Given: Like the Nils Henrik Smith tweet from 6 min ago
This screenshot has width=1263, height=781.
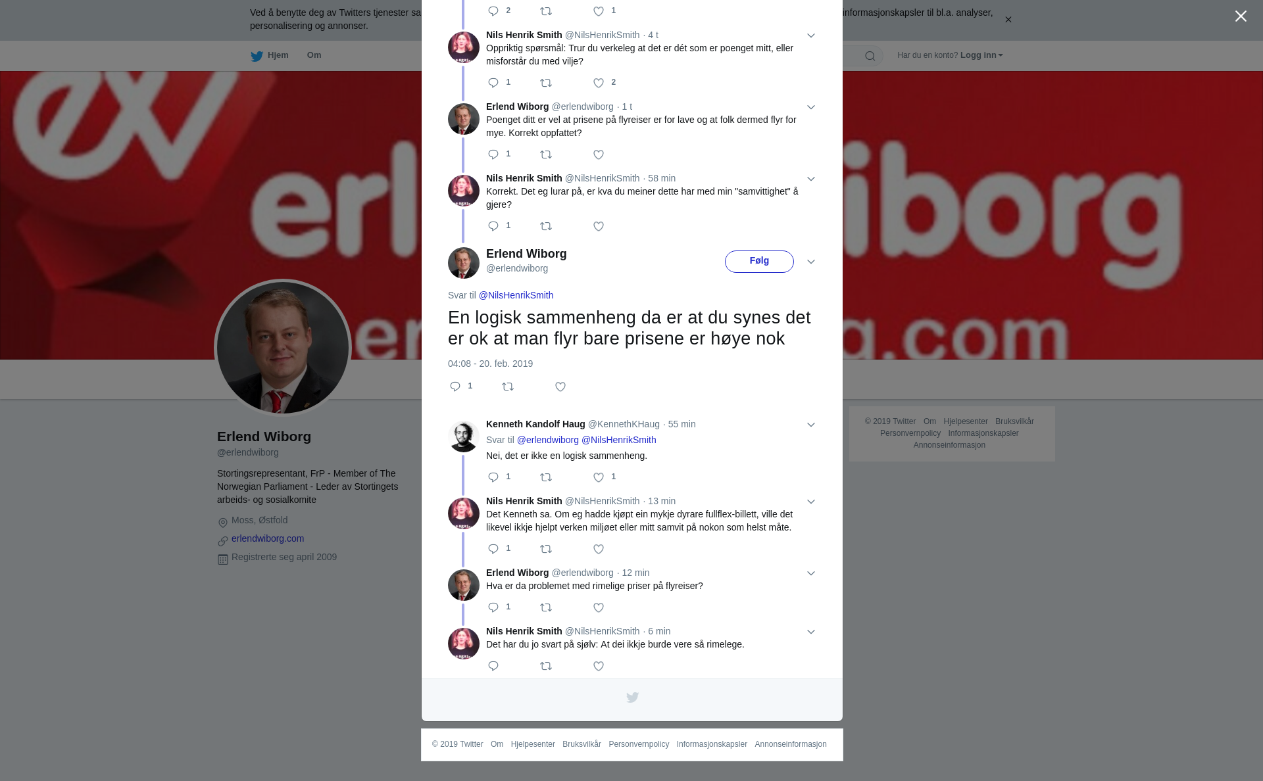Looking at the screenshot, I should coord(599,666).
